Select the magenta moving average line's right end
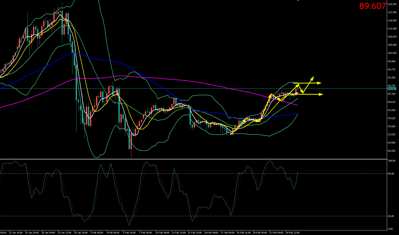The height and width of the screenshot is (235, 399). (x=298, y=105)
